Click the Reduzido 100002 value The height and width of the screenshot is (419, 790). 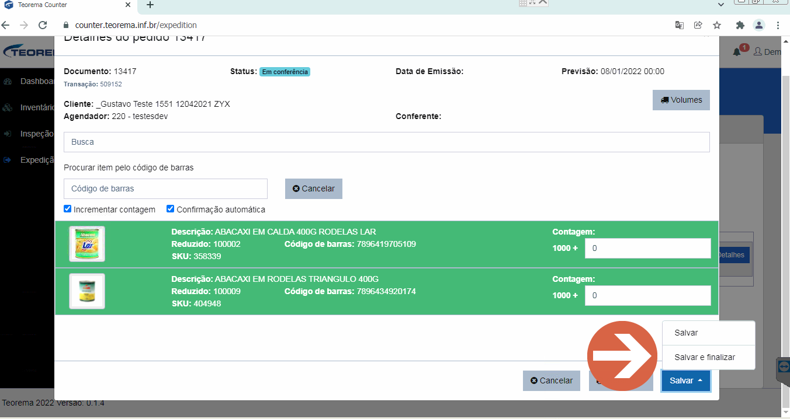[227, 244]
